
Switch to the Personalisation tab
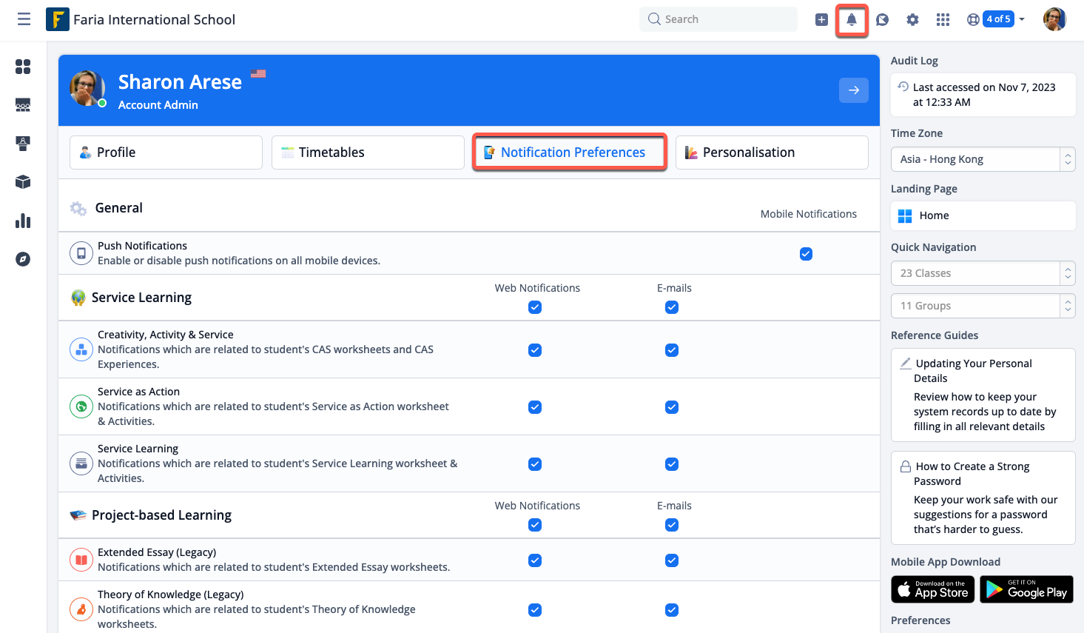[771, 153]
